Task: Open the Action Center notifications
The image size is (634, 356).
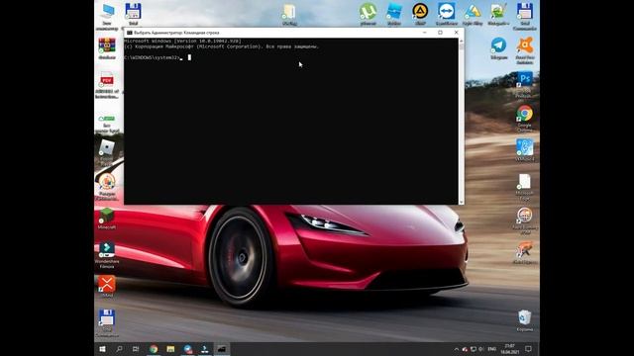Action: coord(528,349)
